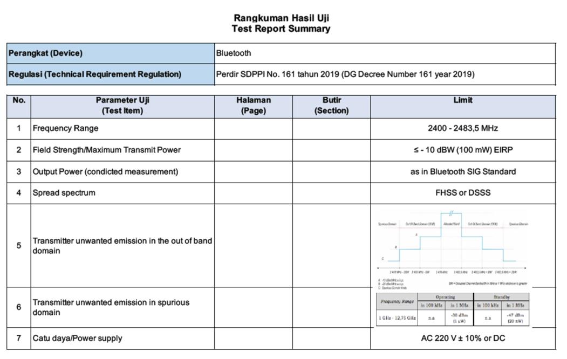567x359 pixels.
Task: Select the out-of-band emission mask diagram
Action: point(453,246)
